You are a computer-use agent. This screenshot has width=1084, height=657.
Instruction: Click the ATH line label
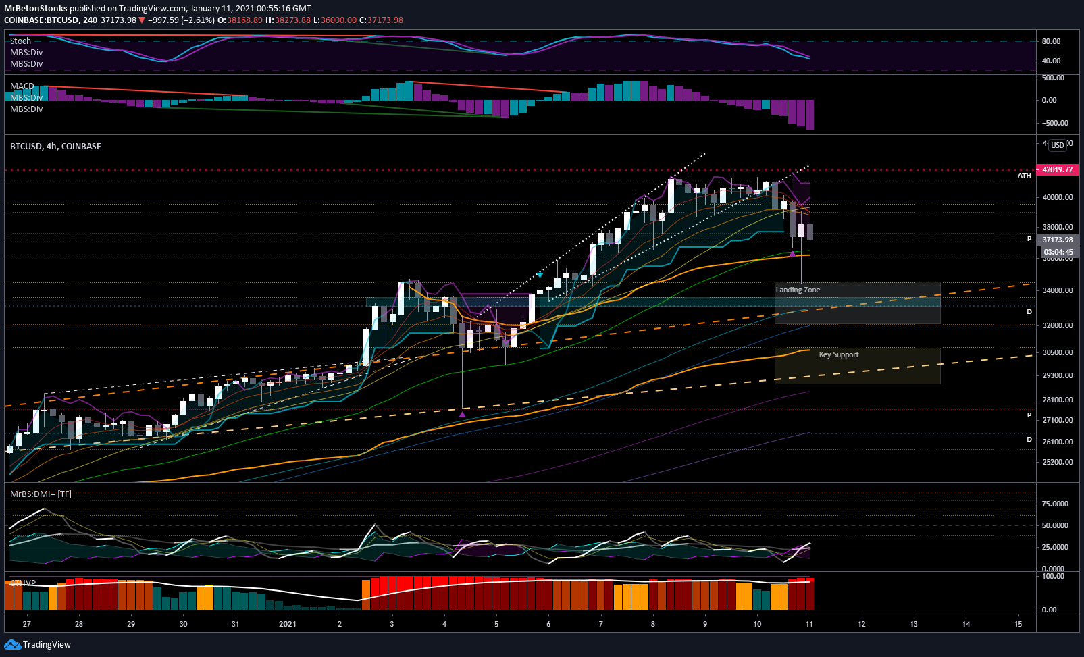(1025, 176)
